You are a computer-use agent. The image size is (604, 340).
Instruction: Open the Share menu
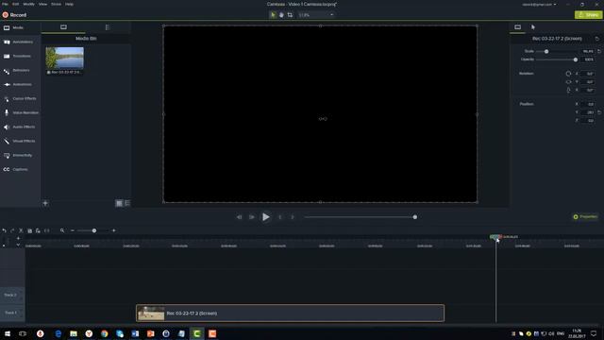pos(56,4)
